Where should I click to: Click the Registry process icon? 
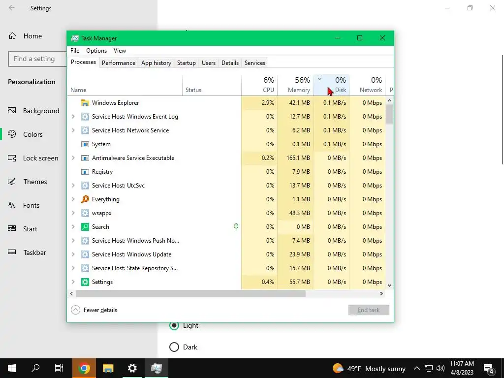click(x=85, y=172)
